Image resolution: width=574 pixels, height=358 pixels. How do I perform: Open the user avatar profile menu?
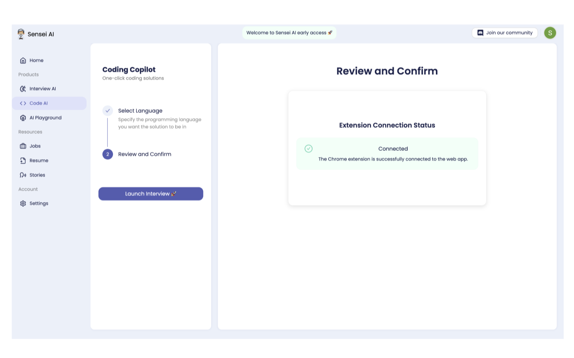click(550, 33)
